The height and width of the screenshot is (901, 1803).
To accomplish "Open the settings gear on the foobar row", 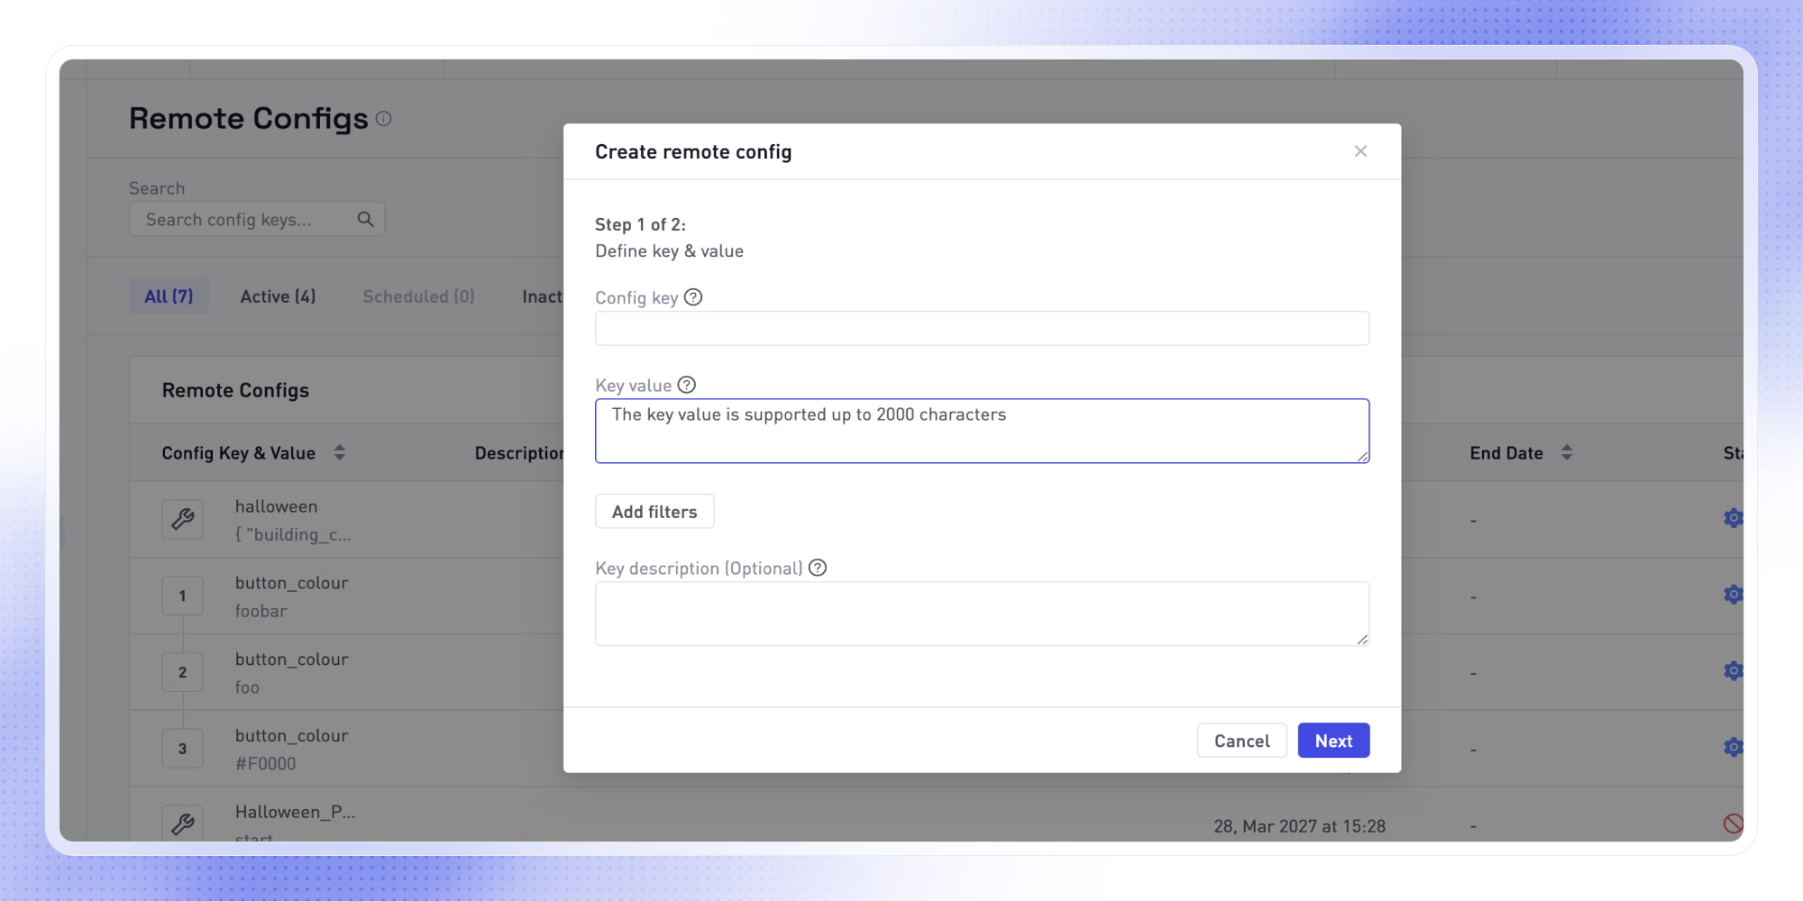I will (1734, 595).
